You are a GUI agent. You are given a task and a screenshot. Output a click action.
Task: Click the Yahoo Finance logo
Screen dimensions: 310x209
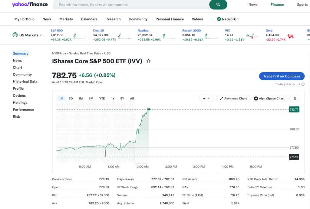click(x=30, y=4)
